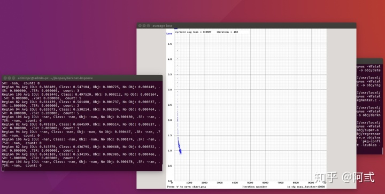
Task: Click the 8000 tick on the iteration axis
Action: tap(296, 183)
